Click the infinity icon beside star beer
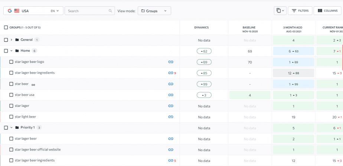343x166 pixels. [33, 85]
